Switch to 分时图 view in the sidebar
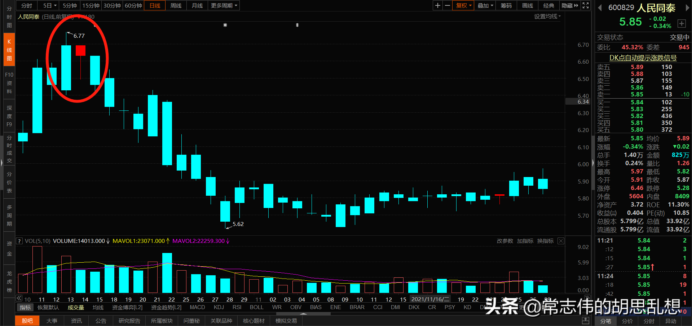The image size is (692, 326). (x=9, y=16)
